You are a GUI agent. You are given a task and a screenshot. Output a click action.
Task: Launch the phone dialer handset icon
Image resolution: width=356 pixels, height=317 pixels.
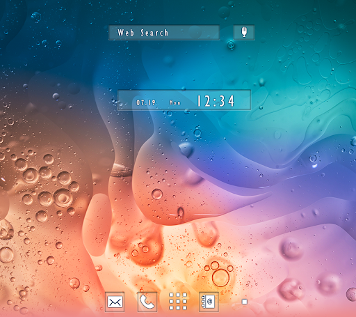[147, 302]
